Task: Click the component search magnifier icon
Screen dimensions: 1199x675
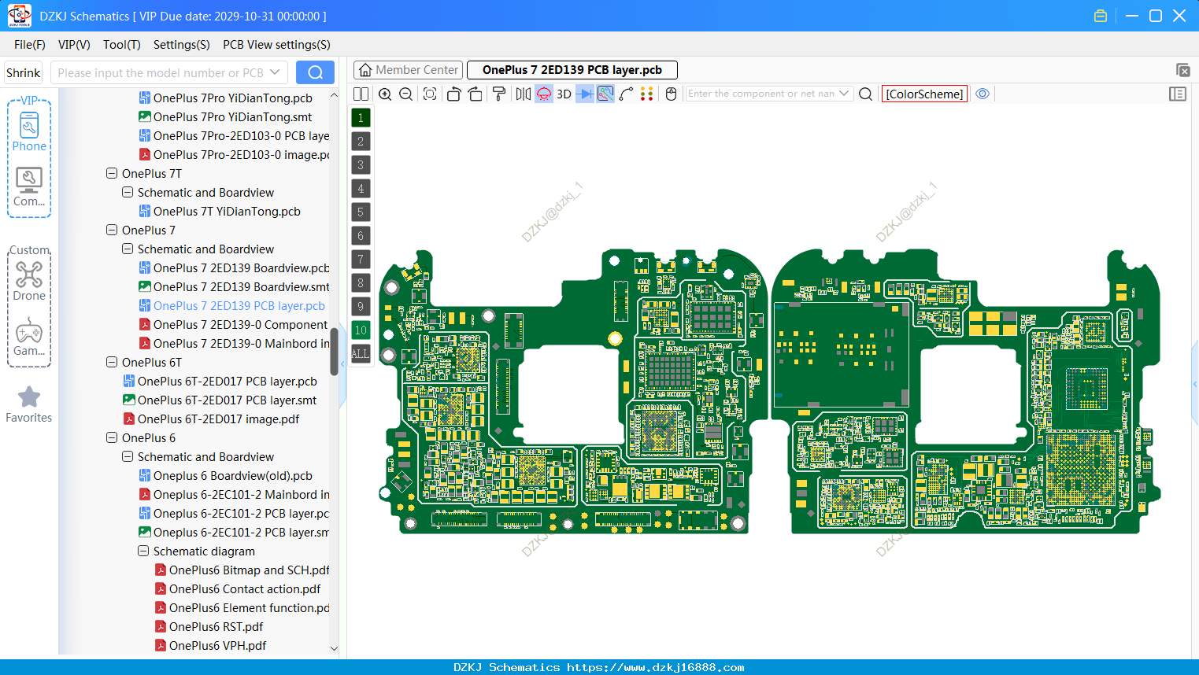Action: 865,94
